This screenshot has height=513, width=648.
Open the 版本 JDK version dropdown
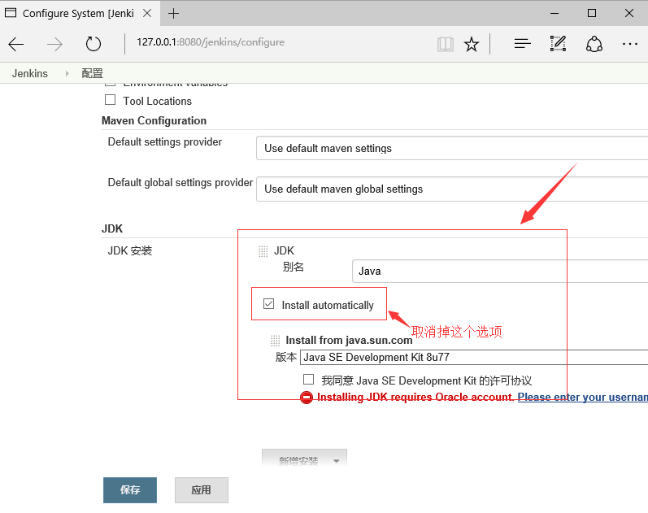474,357
